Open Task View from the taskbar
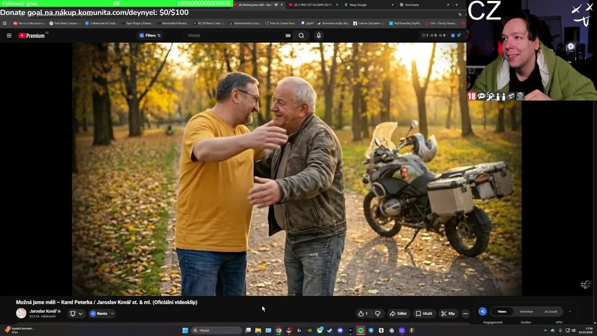The width and height of the screenshot is (597, 336). tap(248, 330)
